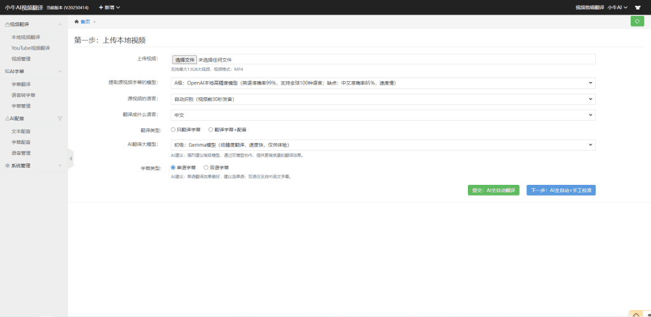The width and height of the screenshot is (651, 317).
Task: Open the AI翻译大模型 dropdown
Action: 383,145
